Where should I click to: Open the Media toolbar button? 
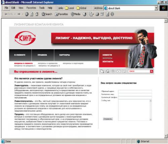[x=76, y=14]
